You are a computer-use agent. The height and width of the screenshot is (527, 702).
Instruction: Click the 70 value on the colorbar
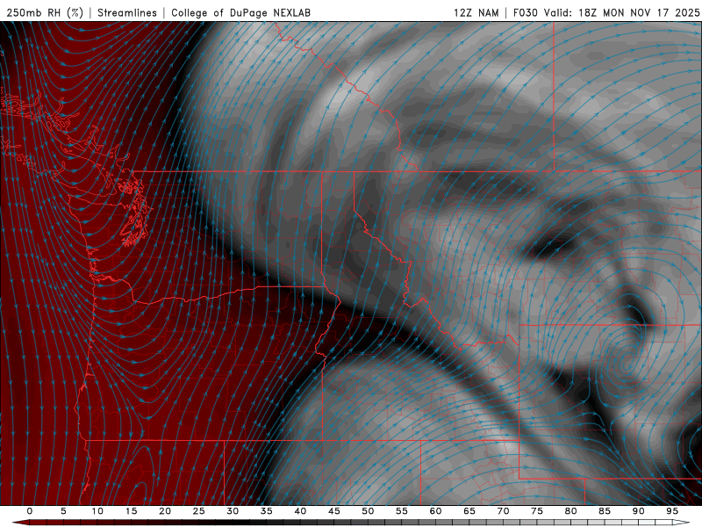click(x=503, y=511)
